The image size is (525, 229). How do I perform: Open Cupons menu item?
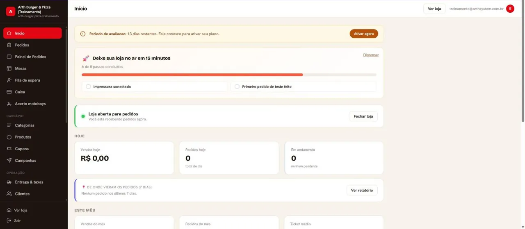coord(32,149)
